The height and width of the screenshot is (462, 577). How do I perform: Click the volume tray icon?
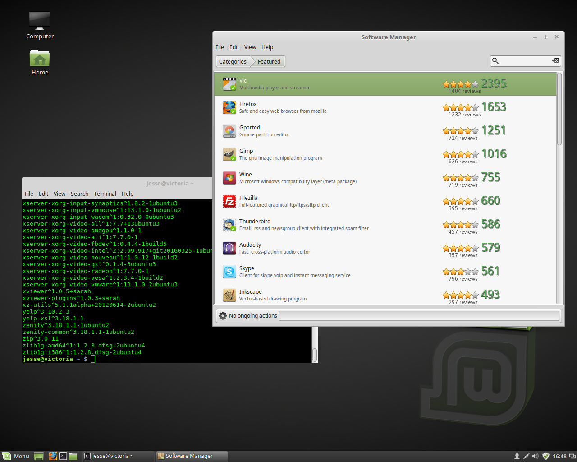pos(536,456)
